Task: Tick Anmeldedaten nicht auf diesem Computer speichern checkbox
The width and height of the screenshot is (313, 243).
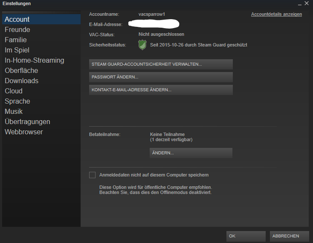Action: point(92,175)
